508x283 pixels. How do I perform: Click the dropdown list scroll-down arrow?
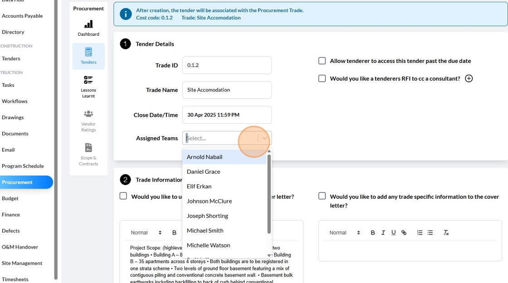pos(269,255)
